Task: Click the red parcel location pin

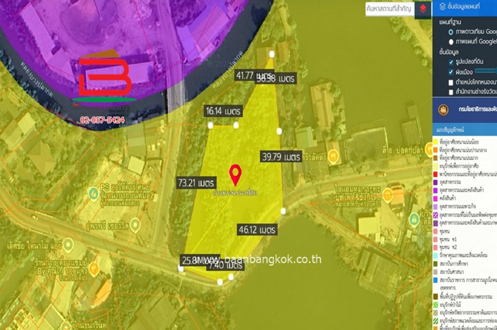Action: (x=235, y=174)
